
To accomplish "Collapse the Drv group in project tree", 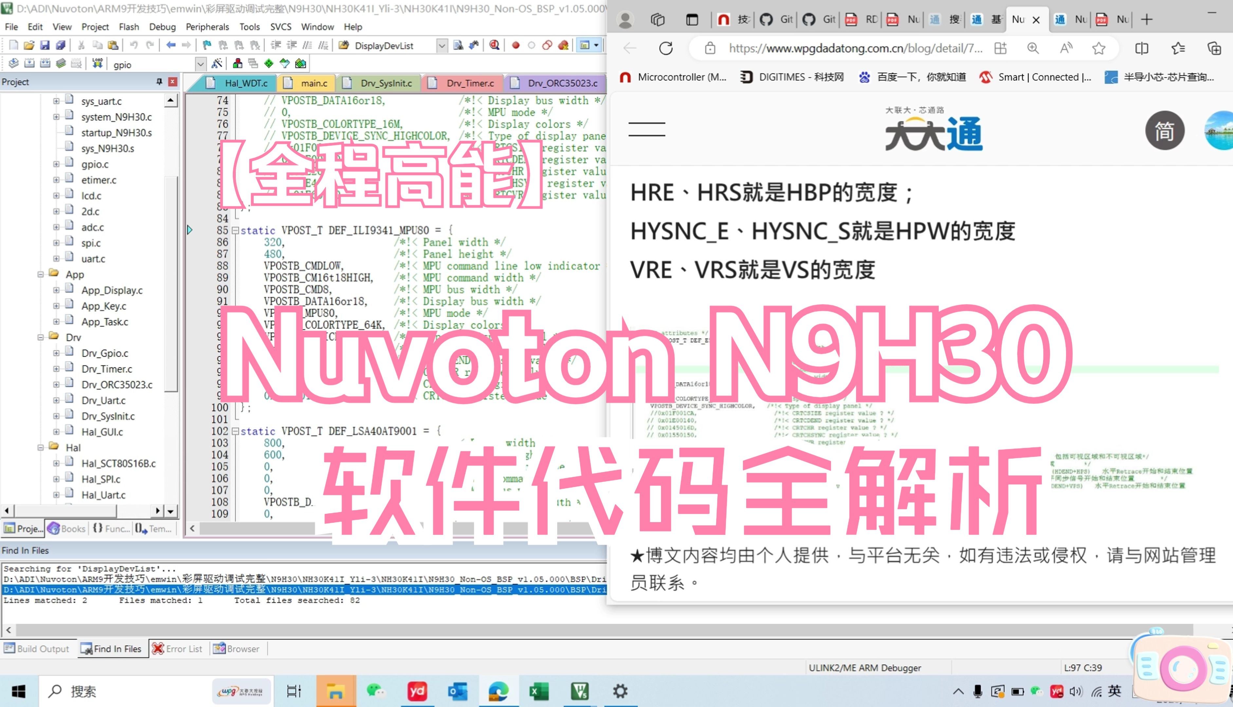I will tap(41, 337).
